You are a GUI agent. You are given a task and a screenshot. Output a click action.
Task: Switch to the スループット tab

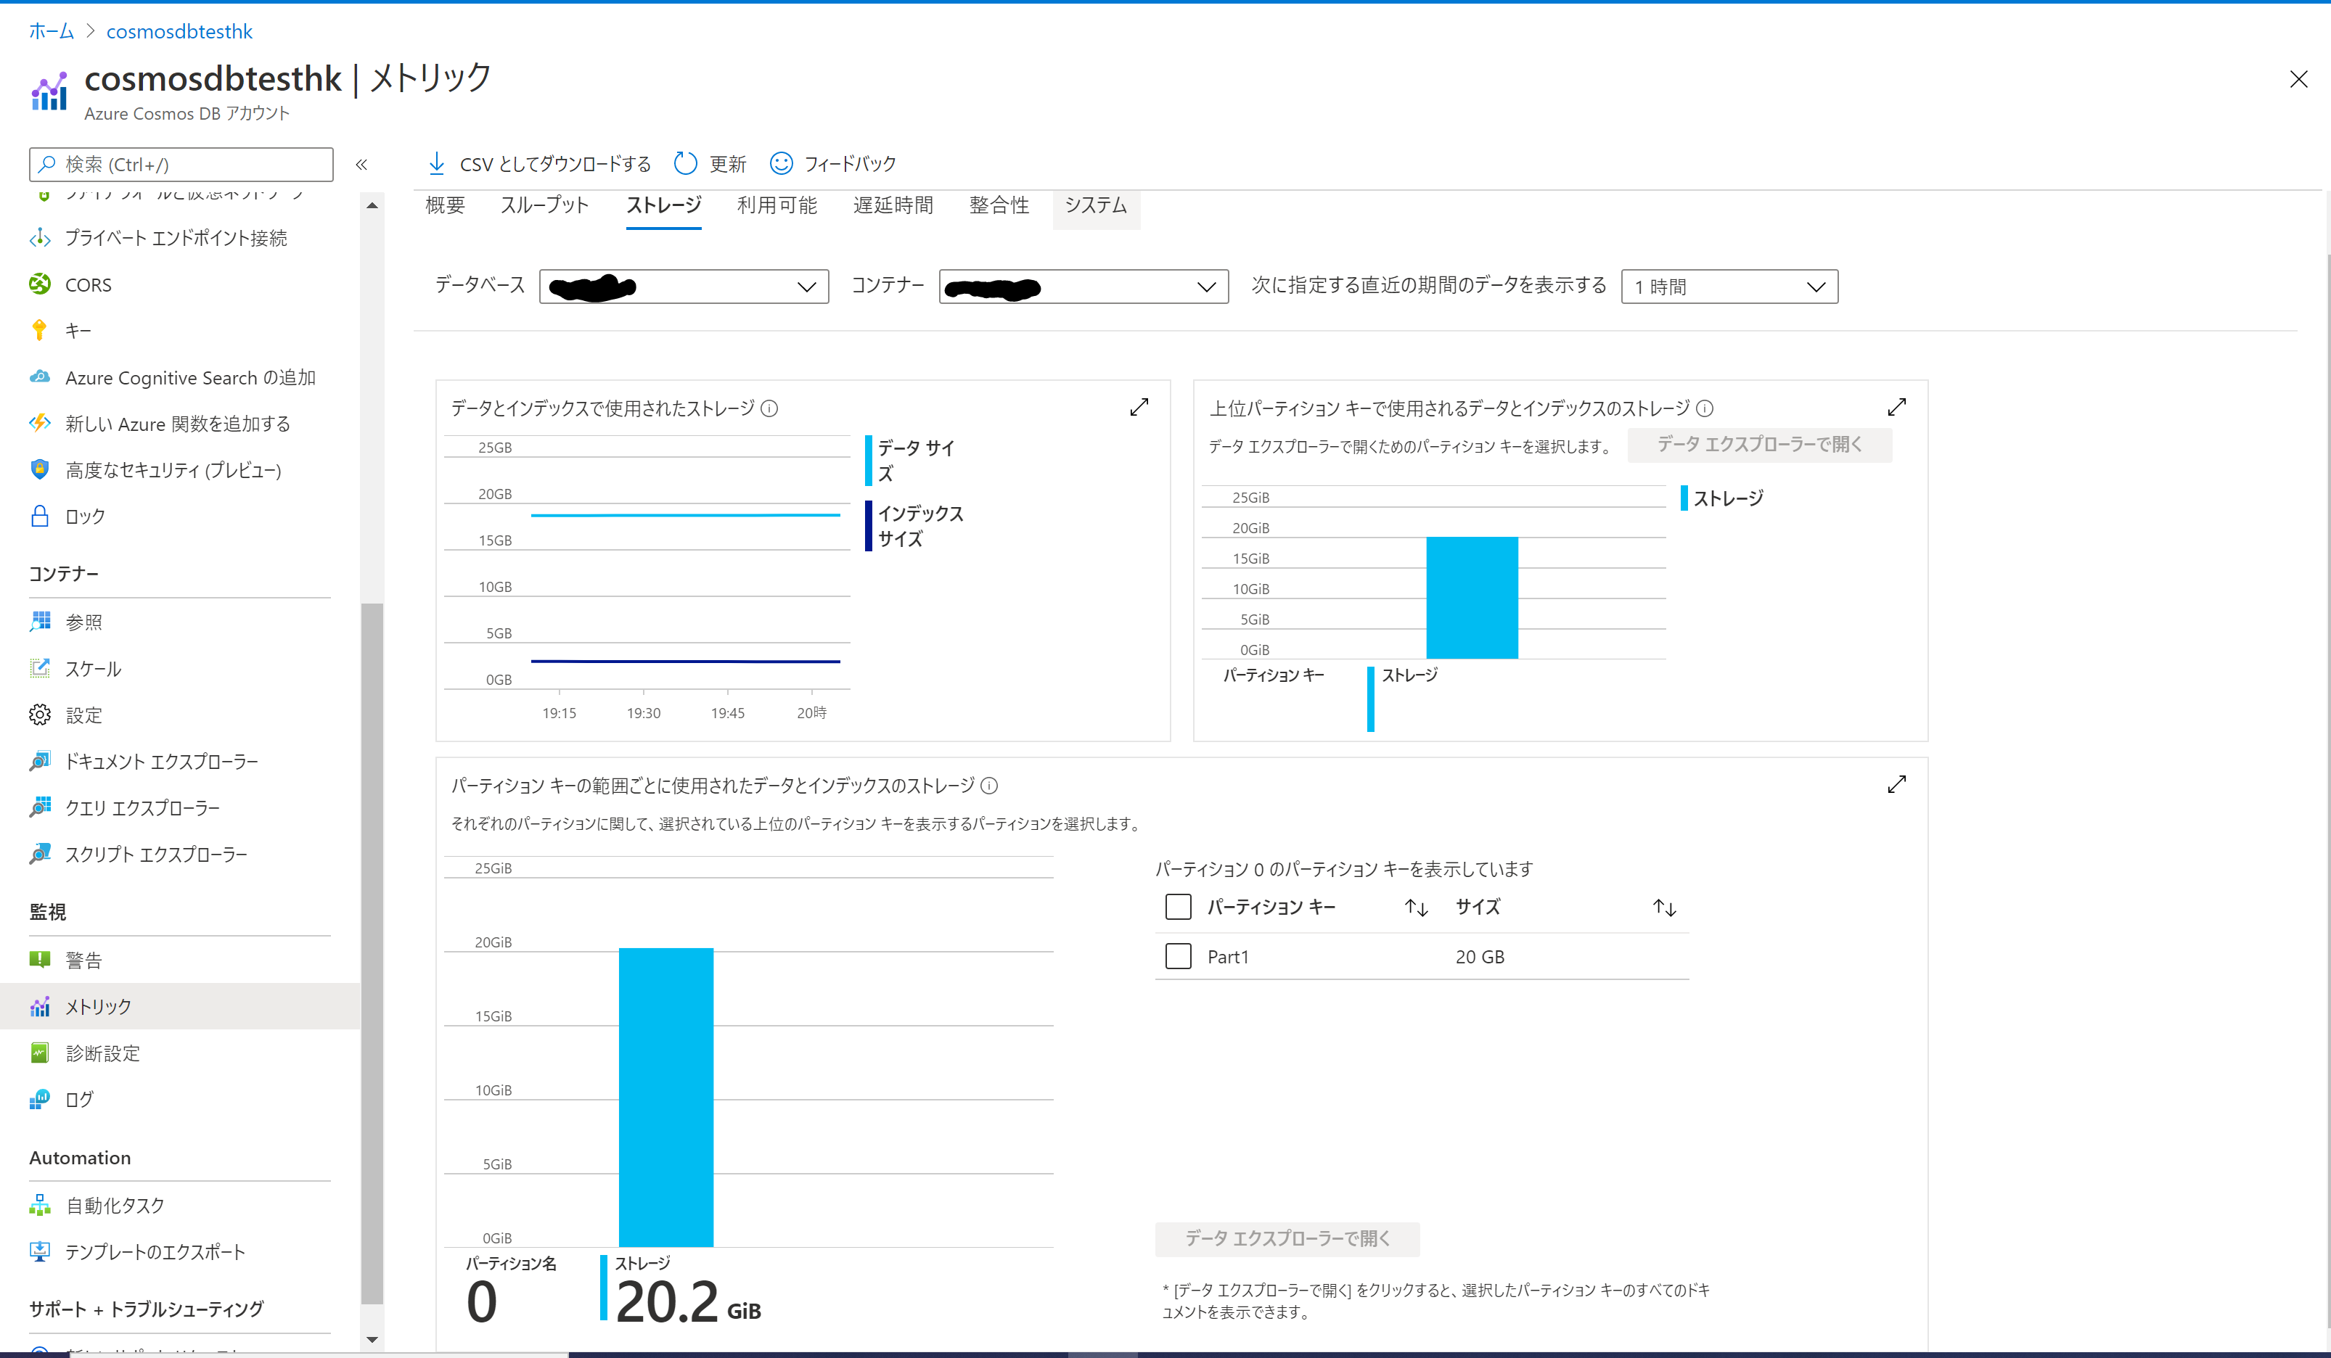pos(544,205)
